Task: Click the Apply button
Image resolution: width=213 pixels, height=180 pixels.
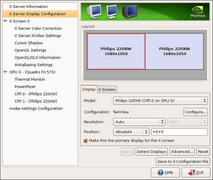Action: point(127,152)
